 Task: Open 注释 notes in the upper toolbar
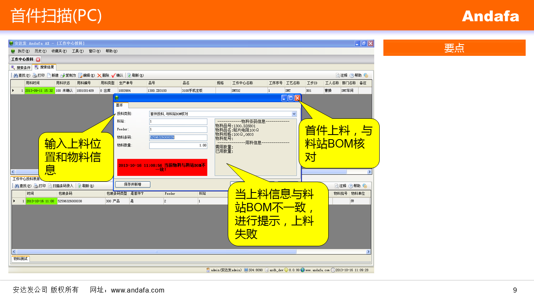341,75
